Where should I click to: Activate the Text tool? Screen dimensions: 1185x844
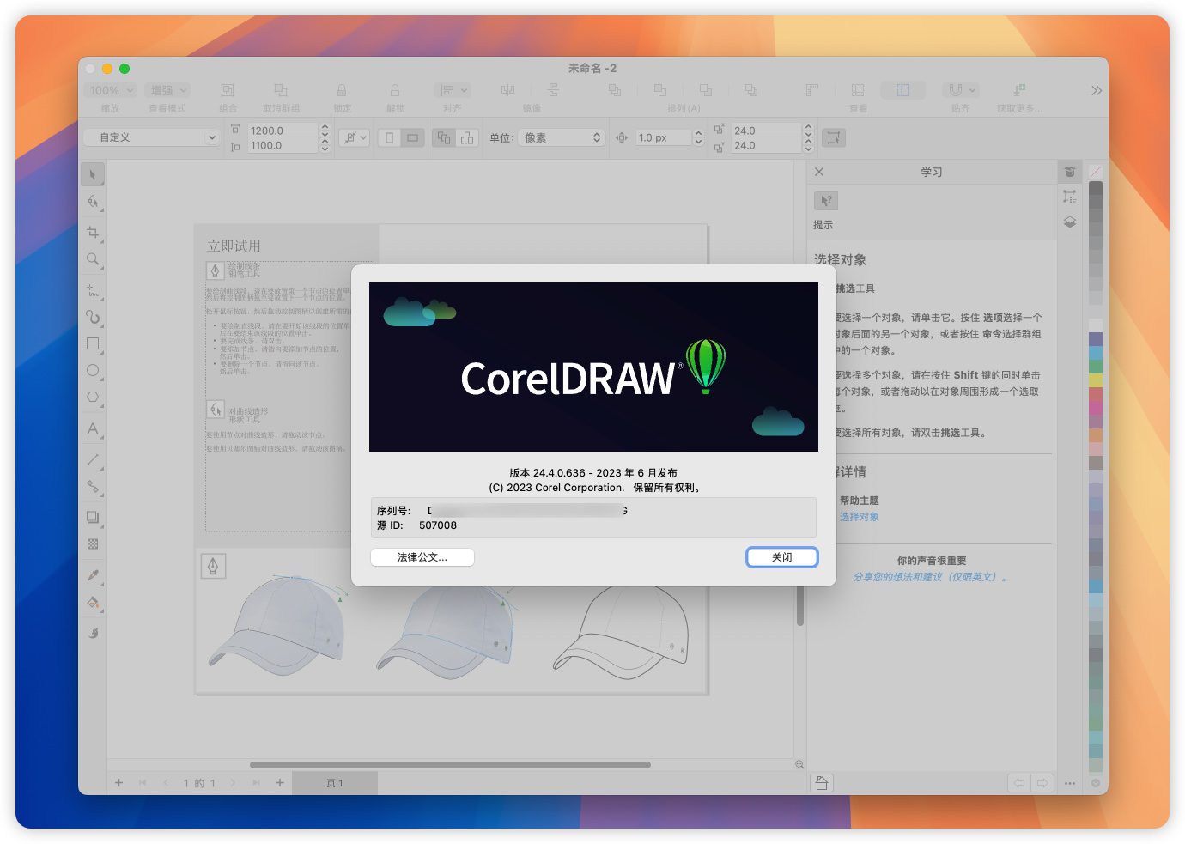click(93, 428)
